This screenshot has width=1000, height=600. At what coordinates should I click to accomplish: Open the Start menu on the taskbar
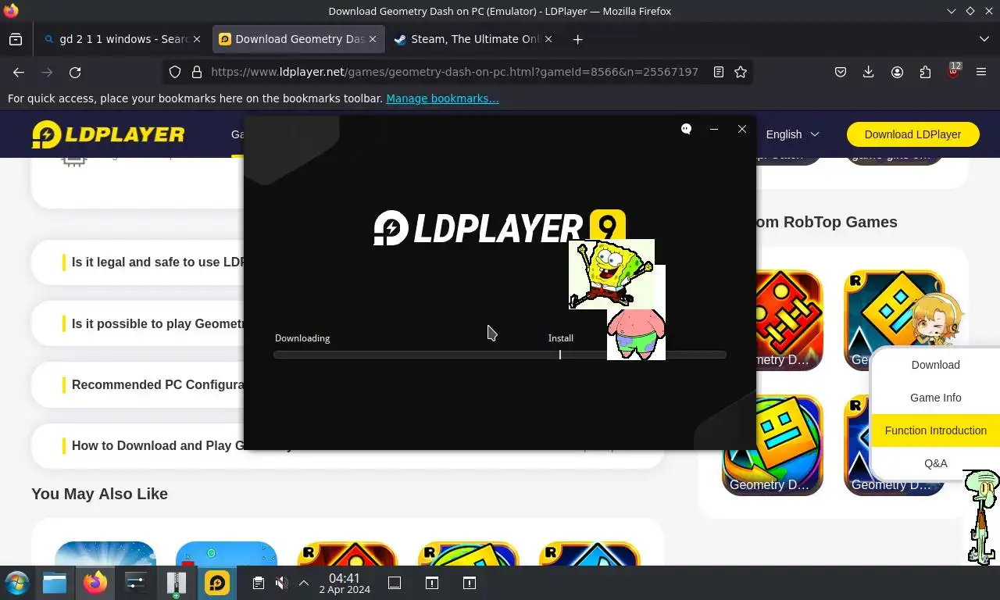[16, 583]
